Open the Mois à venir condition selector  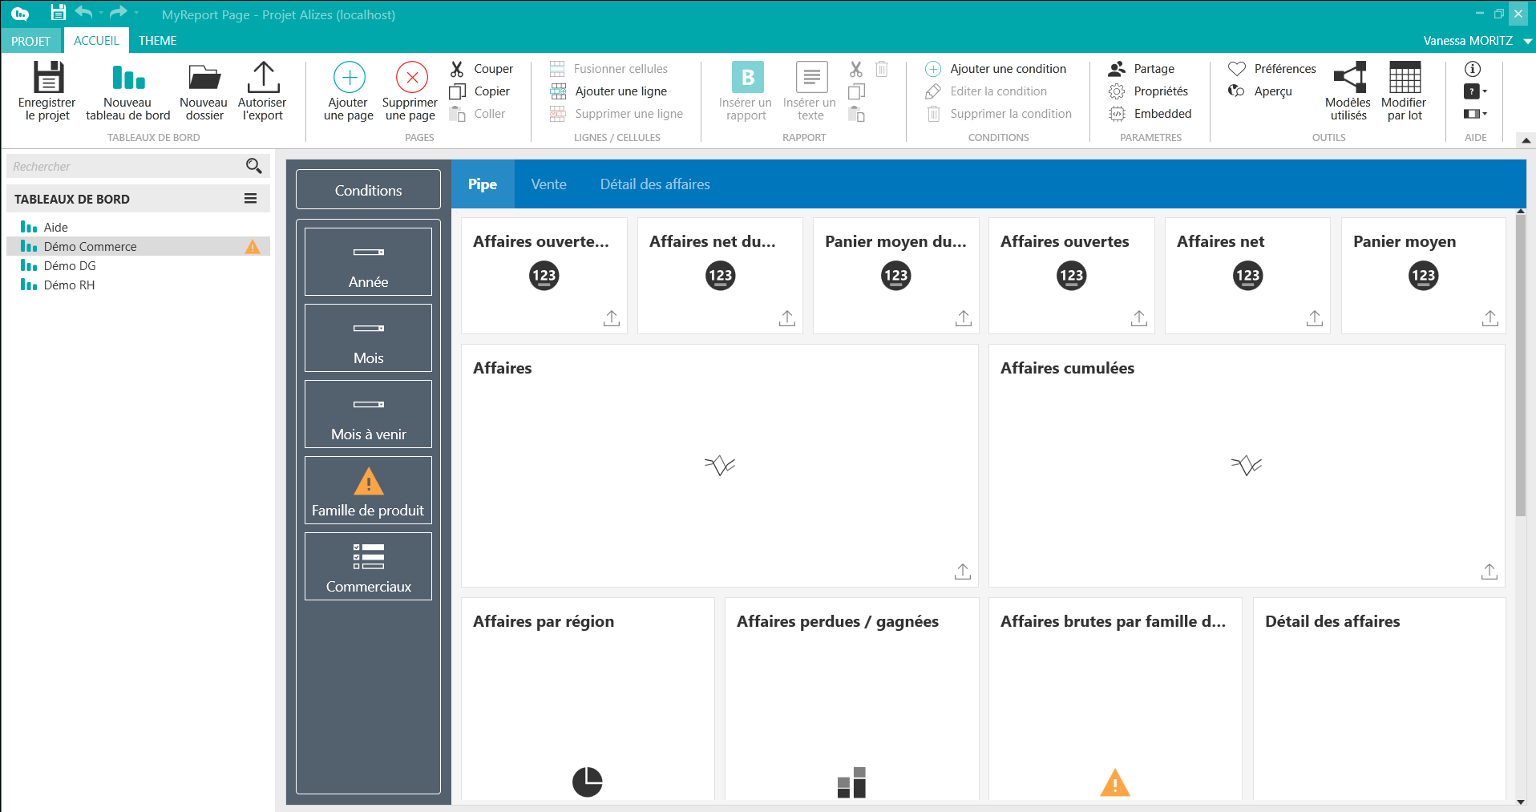368,414
